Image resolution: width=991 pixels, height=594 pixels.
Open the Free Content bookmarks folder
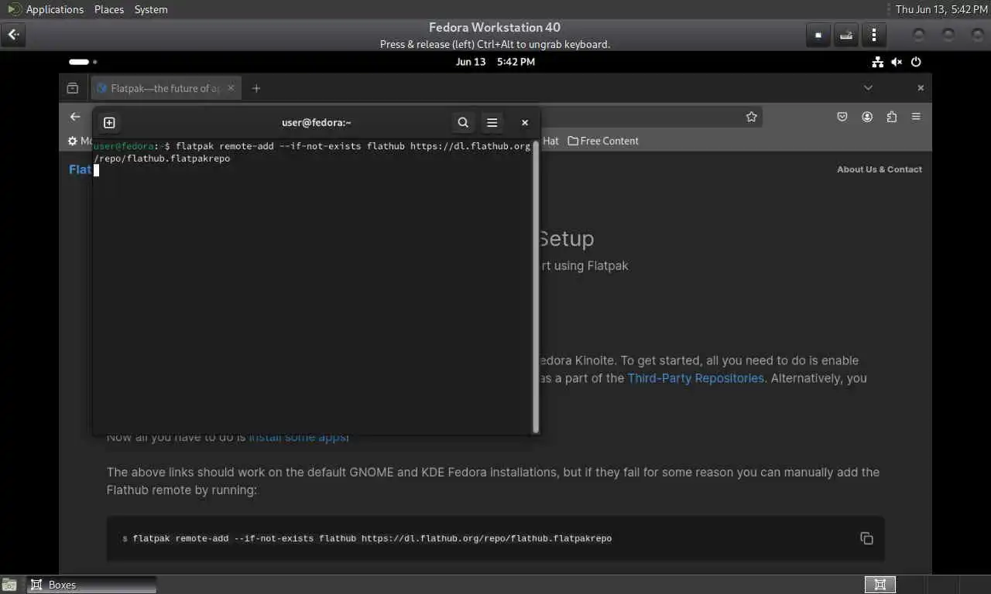(x=603, y=141)
